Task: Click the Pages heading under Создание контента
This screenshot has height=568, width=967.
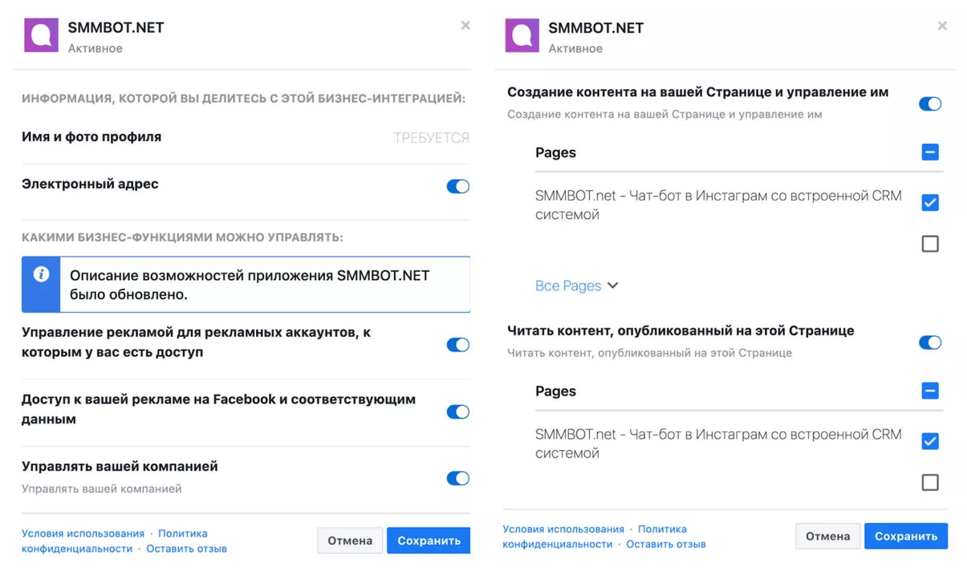Action: pos(555,152)
